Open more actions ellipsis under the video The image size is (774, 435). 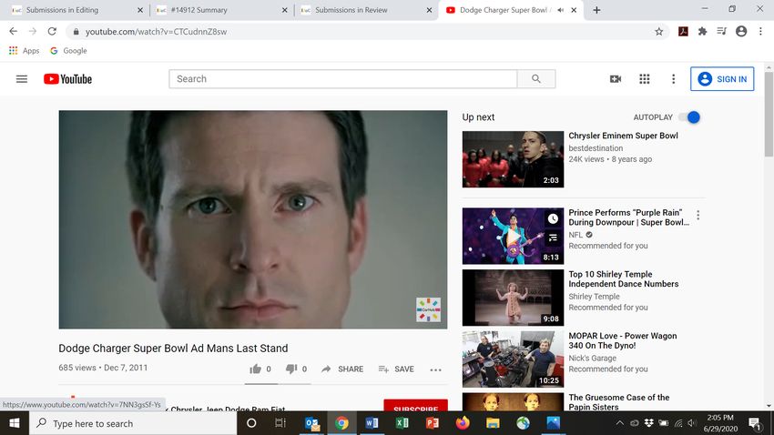point(435,369)
